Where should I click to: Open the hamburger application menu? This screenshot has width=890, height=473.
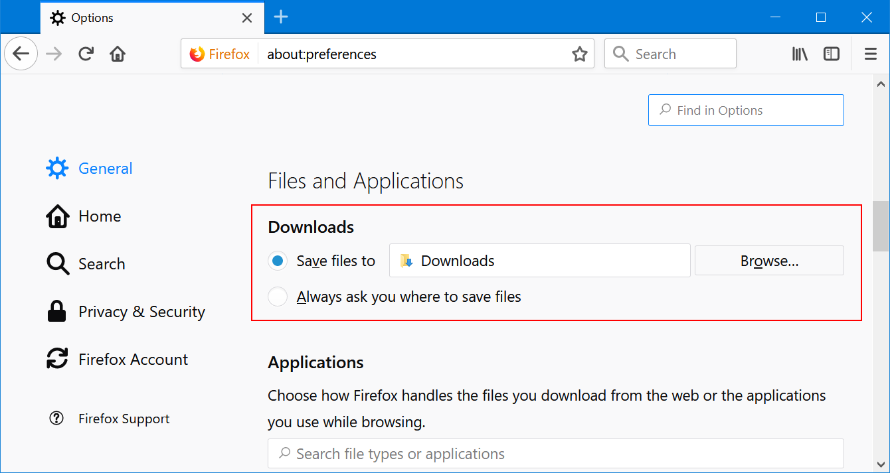click(x=871, y=54)
